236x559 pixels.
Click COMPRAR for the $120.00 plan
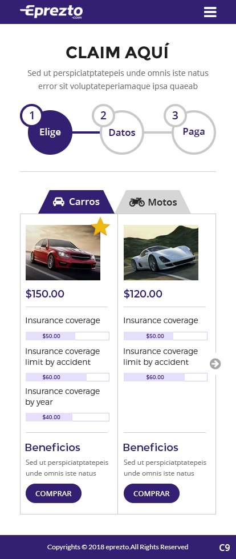152,493
